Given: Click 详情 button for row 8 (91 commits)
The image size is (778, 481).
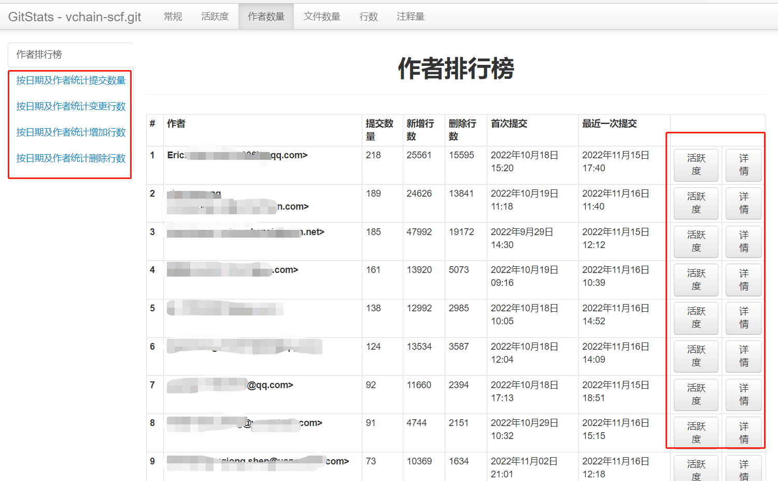Looking at the screenshot, I should (x=744, y=433).
